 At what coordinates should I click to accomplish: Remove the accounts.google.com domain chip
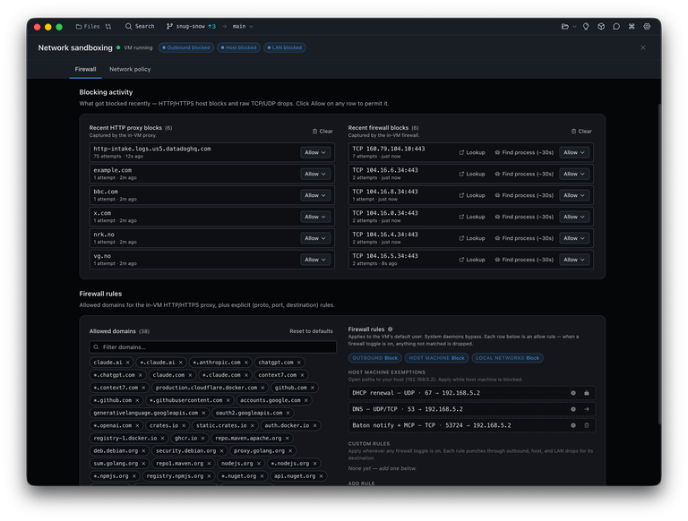(305, 401)
